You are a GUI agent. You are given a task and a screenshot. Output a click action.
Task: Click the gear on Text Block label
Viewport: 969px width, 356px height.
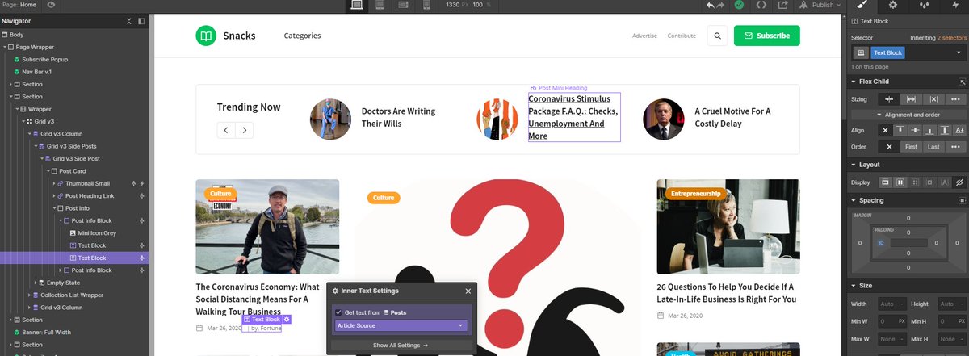[287, 320]
